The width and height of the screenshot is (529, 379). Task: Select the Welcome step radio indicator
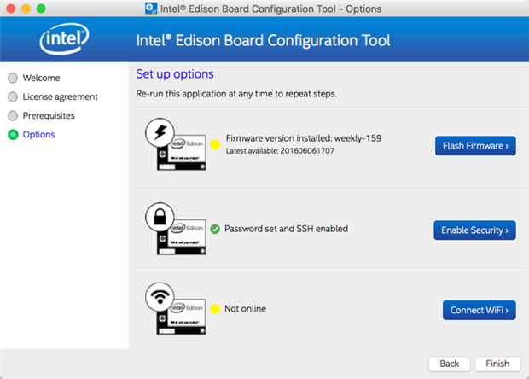pyautogui.click(x=13, y=78)
